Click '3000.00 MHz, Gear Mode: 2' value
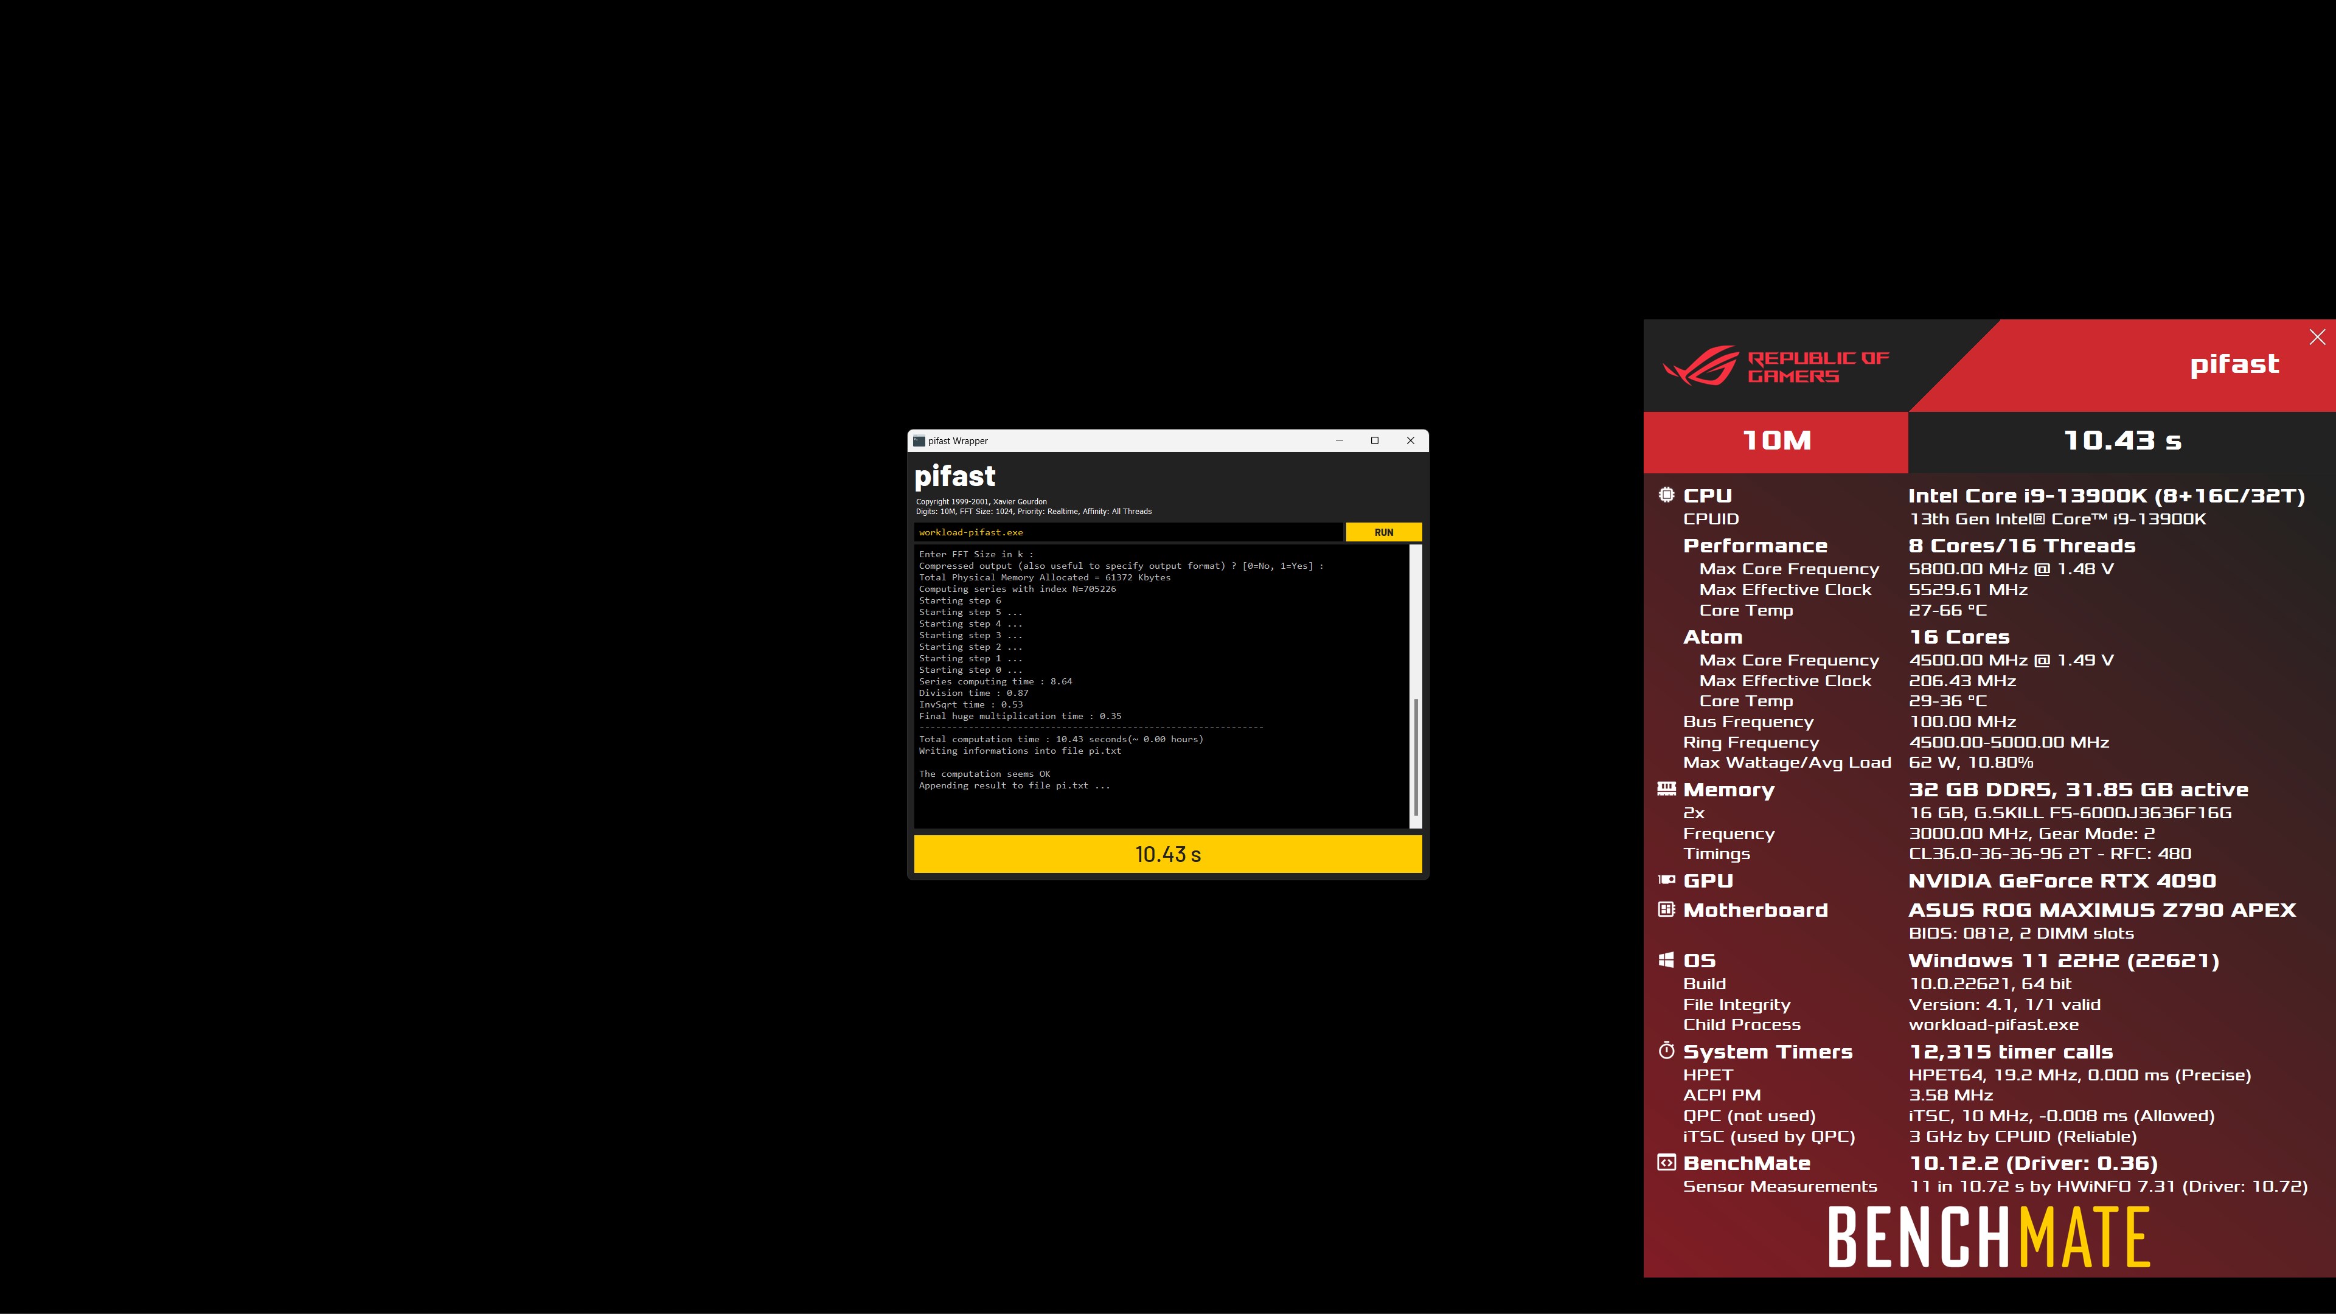Screen dimensions: 2336x1314 [x=2031, y=833]
